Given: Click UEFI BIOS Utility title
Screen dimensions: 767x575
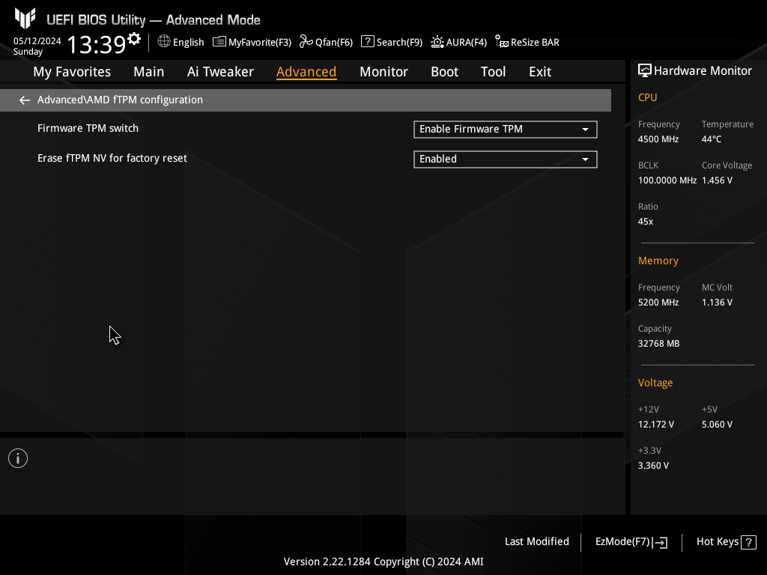Looking at the screenshot, I should point(153,20).
